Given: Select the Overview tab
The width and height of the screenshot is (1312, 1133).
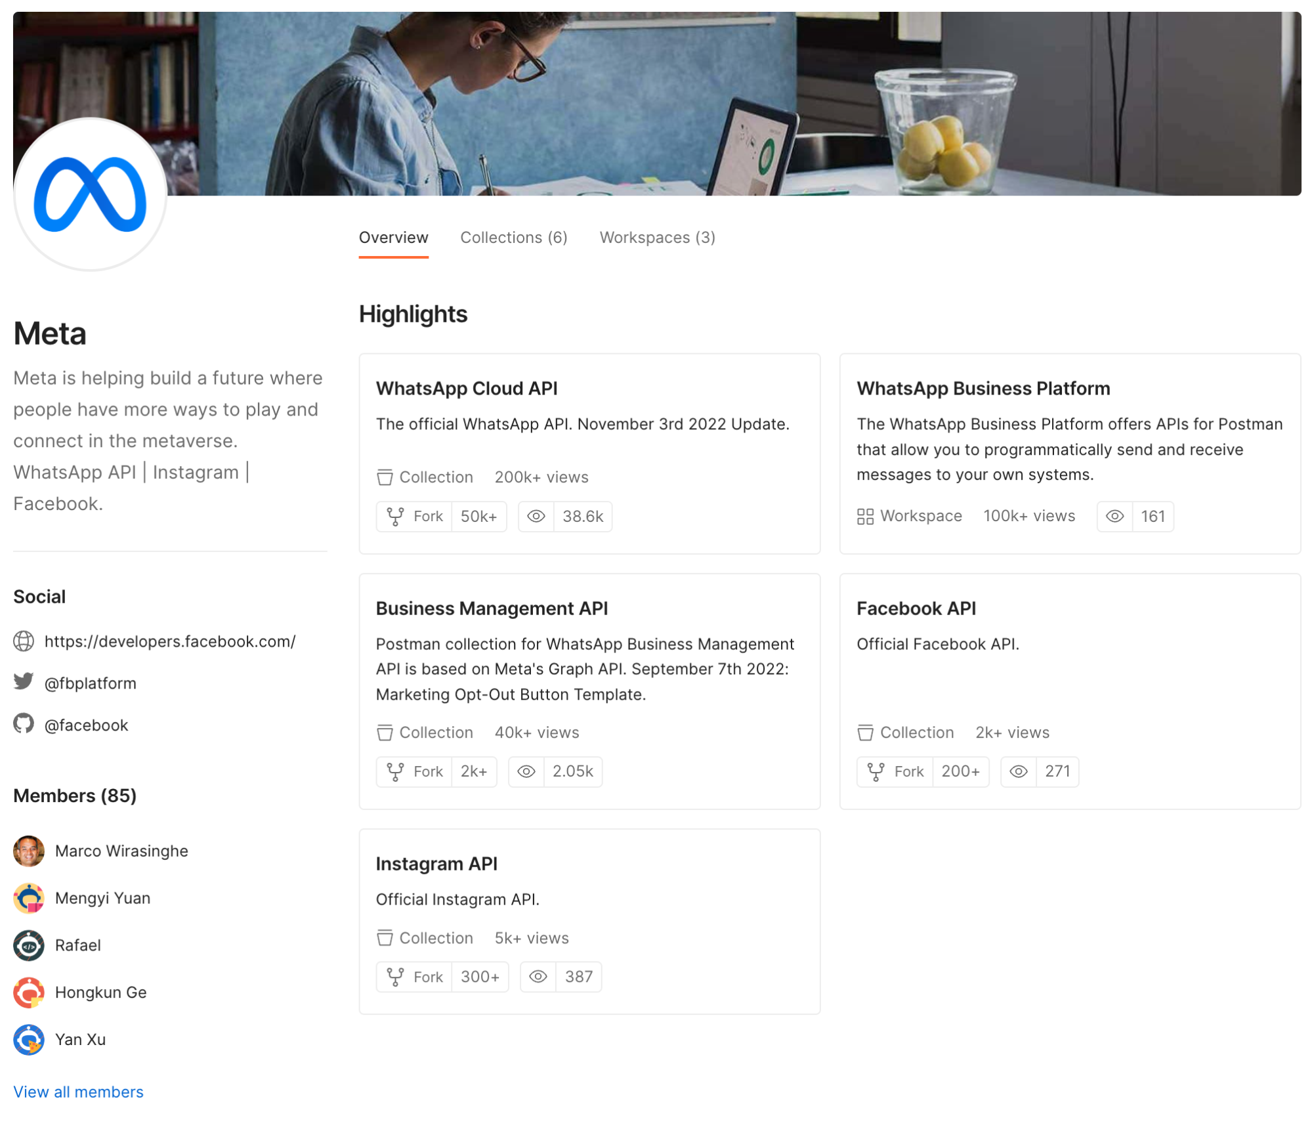Looking at the screenshot, I should [394, 238].
